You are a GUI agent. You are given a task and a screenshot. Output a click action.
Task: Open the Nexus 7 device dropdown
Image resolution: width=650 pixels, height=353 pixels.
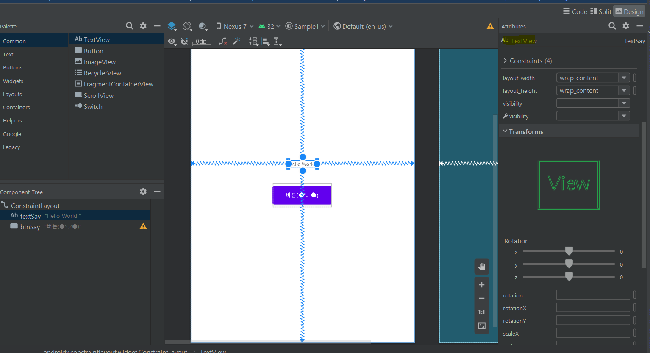click(x=235, y=26)
